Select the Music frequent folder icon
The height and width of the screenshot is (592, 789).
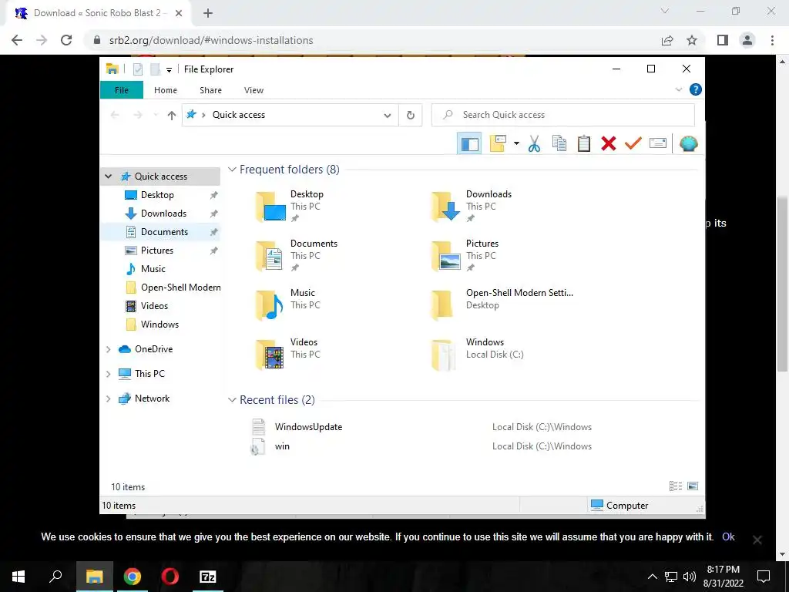[x=270, y=305]
